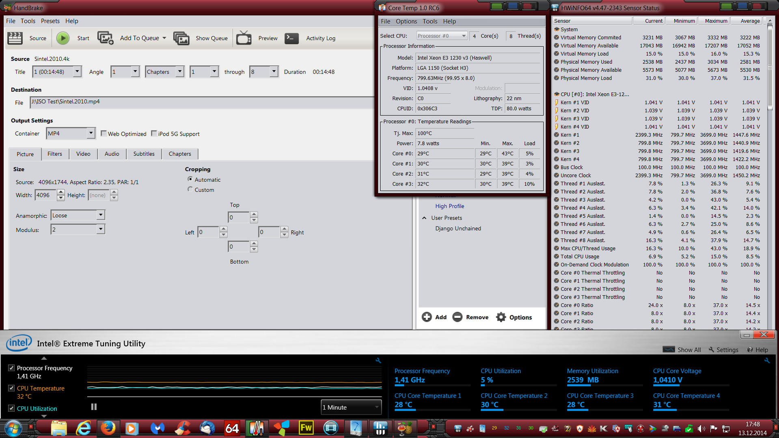
Task: Click the Preview television icon
Action: tap(244, 38)
